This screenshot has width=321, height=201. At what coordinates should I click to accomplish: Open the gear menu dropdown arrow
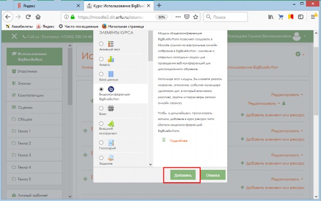click(x=303, y=55)
